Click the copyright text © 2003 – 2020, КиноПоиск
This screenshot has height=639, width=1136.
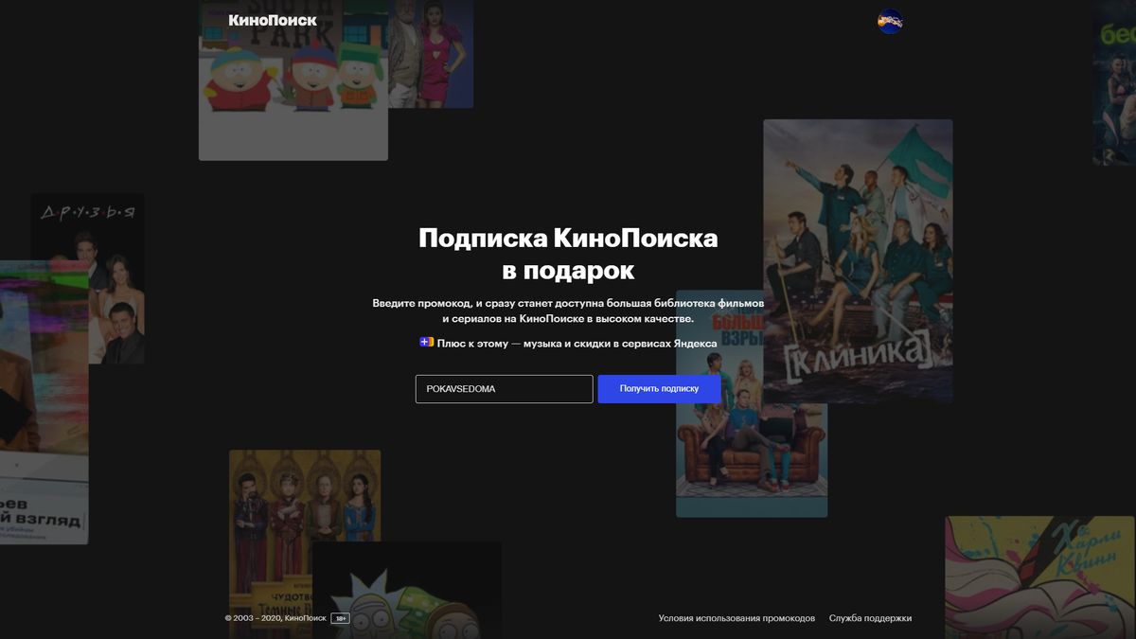tap(275, 618)
